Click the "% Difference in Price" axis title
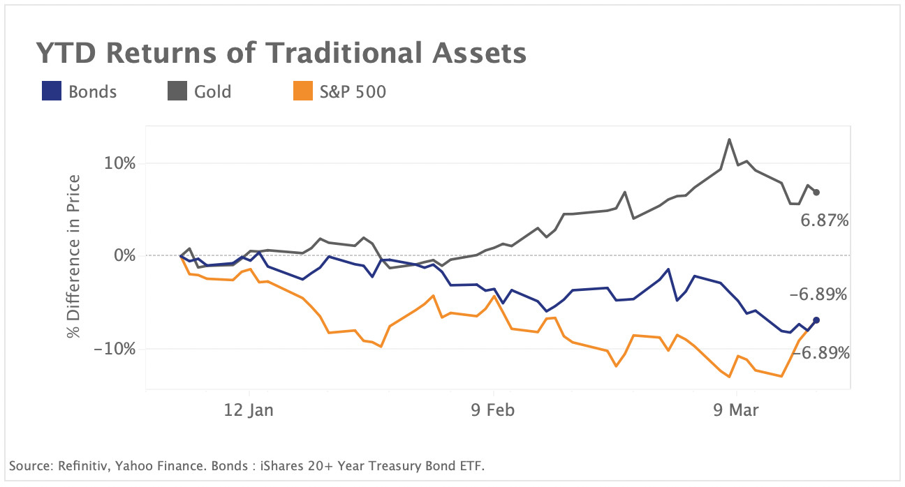The image size is (905, 487). click(x=73, y=256)
